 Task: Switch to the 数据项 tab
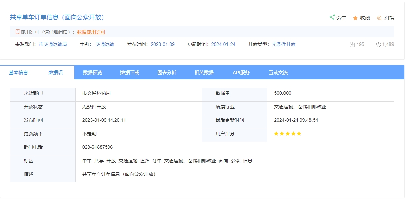tap(56, 73)
